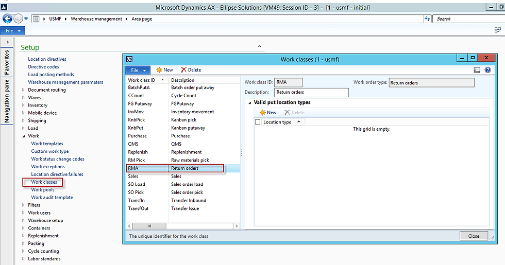Maximize the Work classes window
The height and width of the screenshot is (265, 505).
click(x=473, y=58)
